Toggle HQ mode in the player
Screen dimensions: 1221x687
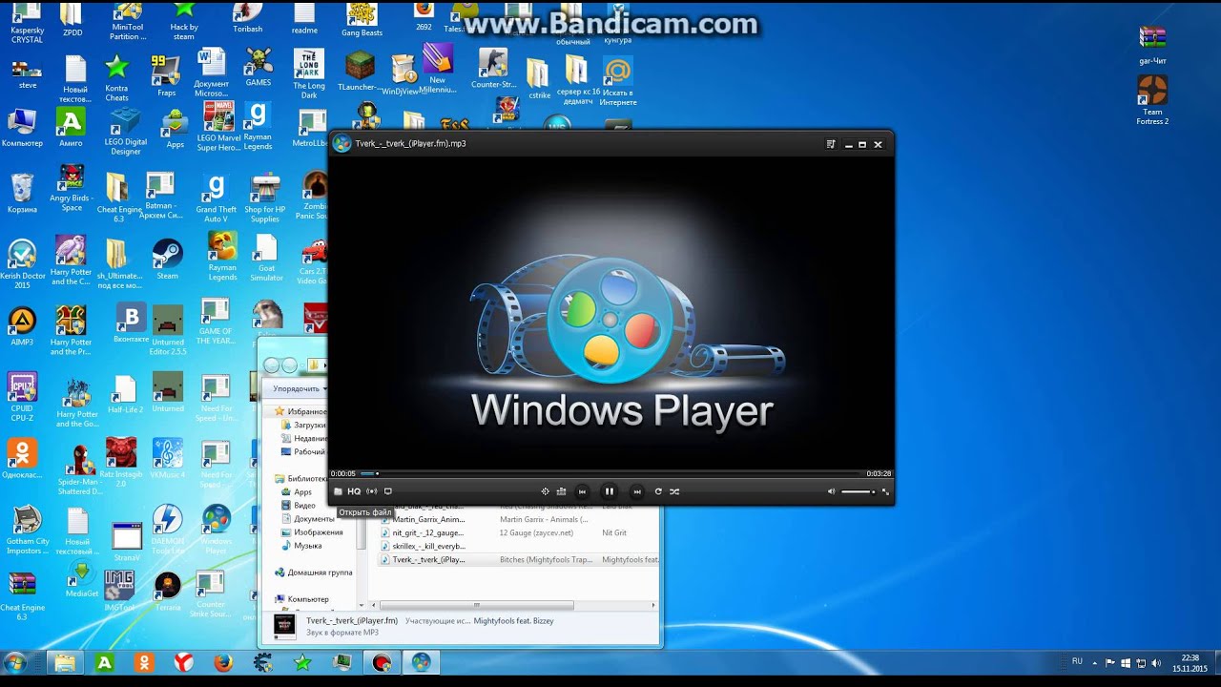click(354, 491)
